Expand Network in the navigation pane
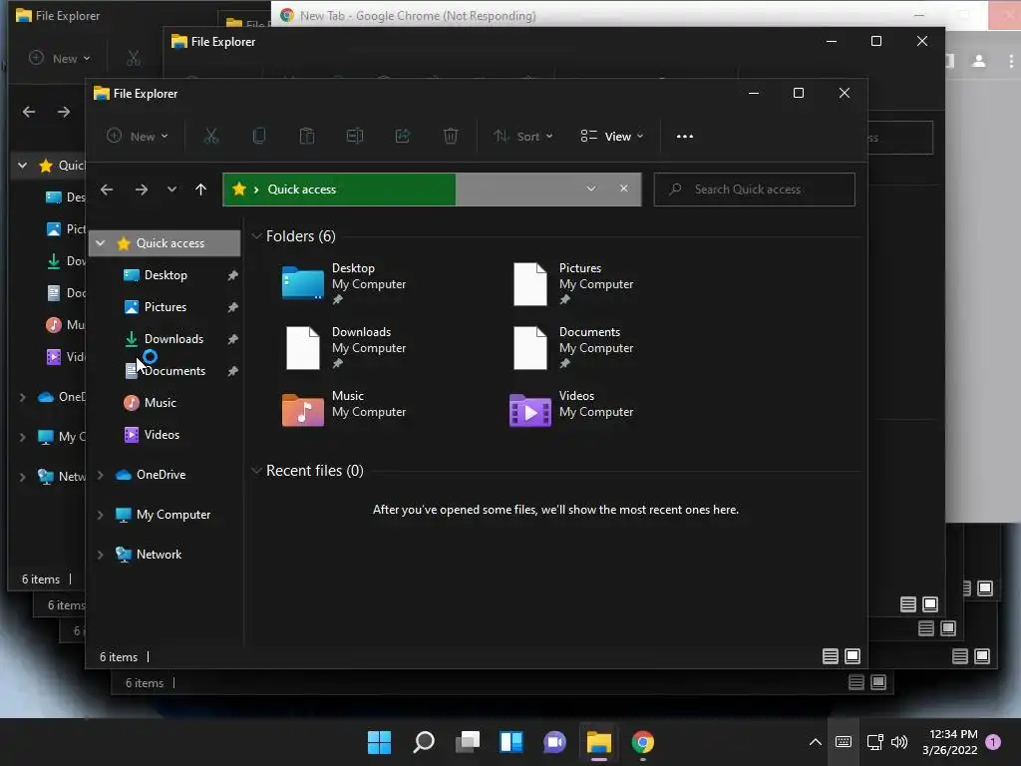This screenshot has height=766, width=1021. (101, 555)
